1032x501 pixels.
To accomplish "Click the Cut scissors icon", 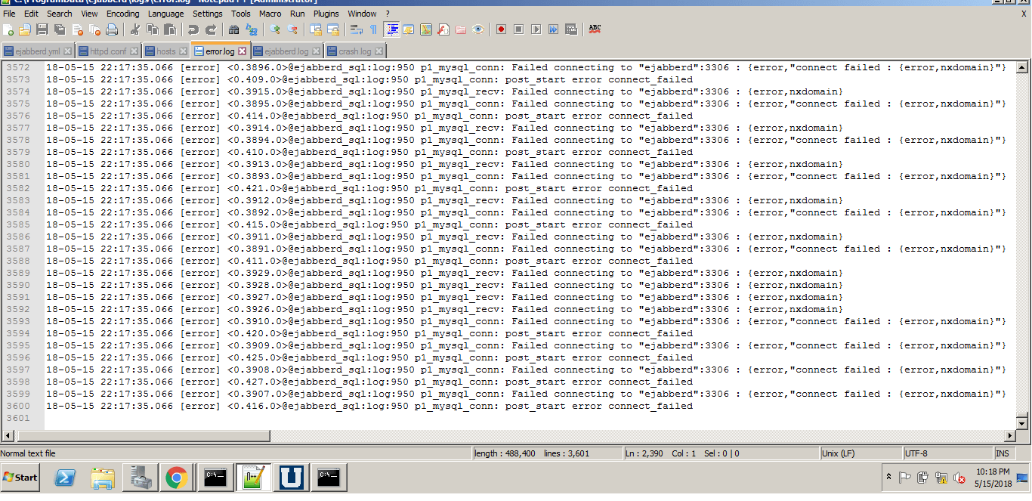I will tap(135, 29).
